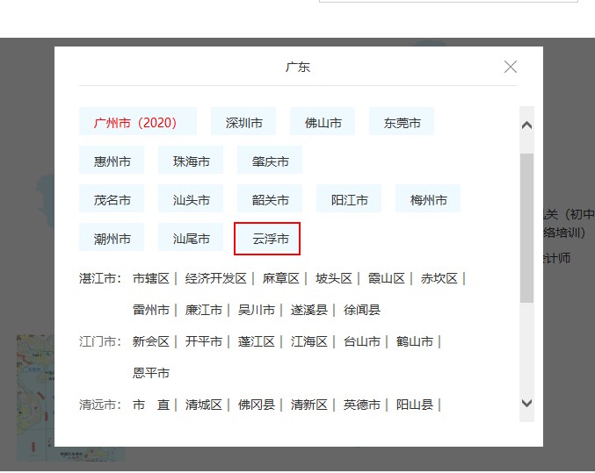
Task: Select 阳江市
Action: tap(349, 198)
